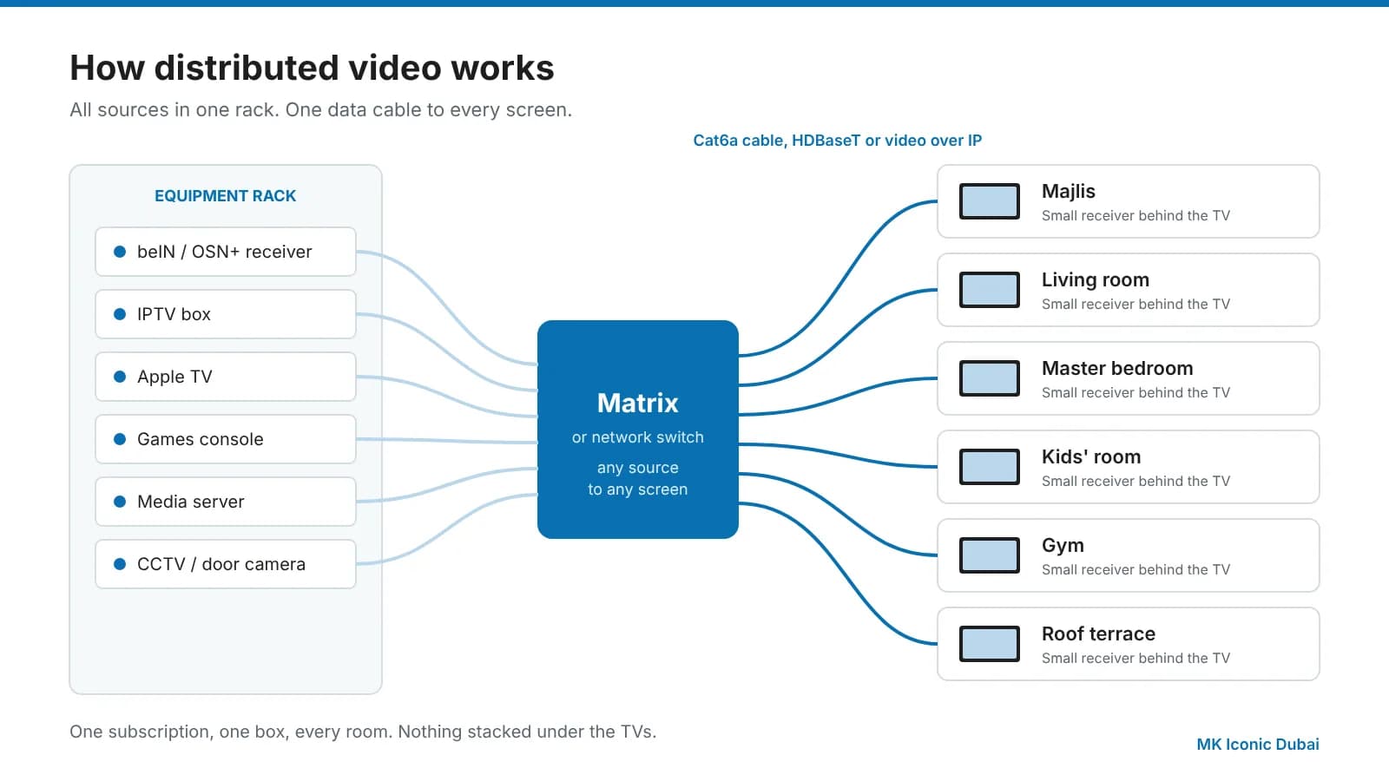Click the blue Matrix box
This screenshot has height=781, width=1389.
[x=638, y=430]
